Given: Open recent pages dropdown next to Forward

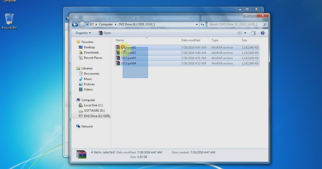Looking at the screenshot, I should (87, 25).
